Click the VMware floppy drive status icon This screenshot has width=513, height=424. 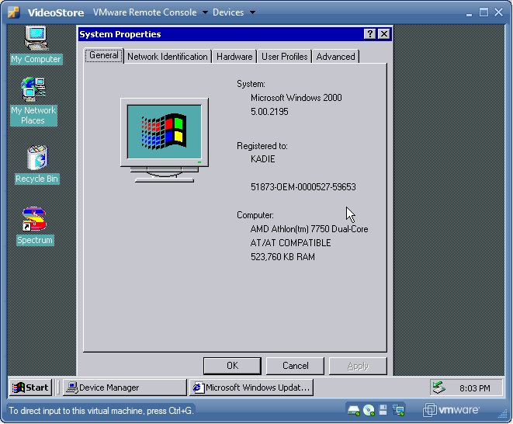(383, 410)
